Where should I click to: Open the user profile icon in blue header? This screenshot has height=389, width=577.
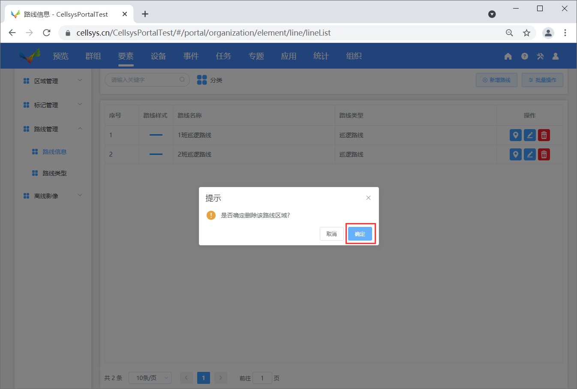point(556,56)
